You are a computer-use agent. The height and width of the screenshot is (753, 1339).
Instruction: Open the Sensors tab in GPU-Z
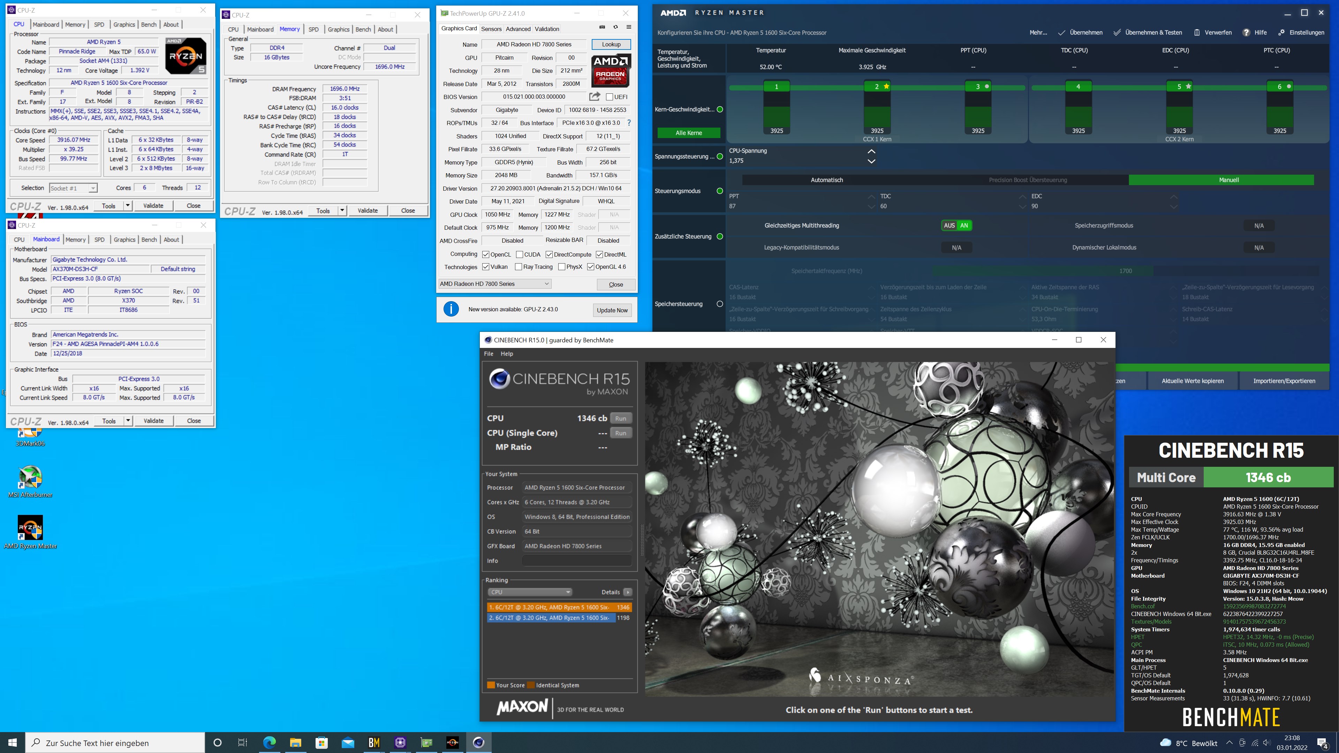click(491, 29)
